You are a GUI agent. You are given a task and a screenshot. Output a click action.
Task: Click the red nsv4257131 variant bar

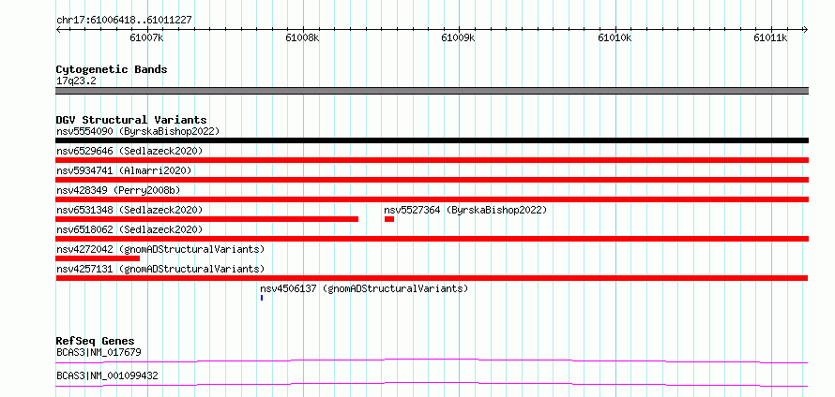(432, 278)
